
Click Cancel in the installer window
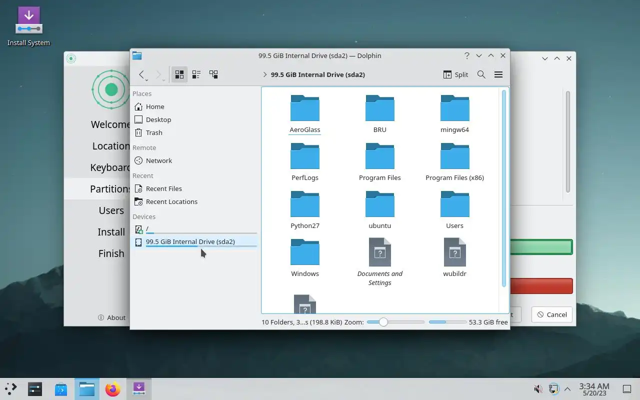552,314
